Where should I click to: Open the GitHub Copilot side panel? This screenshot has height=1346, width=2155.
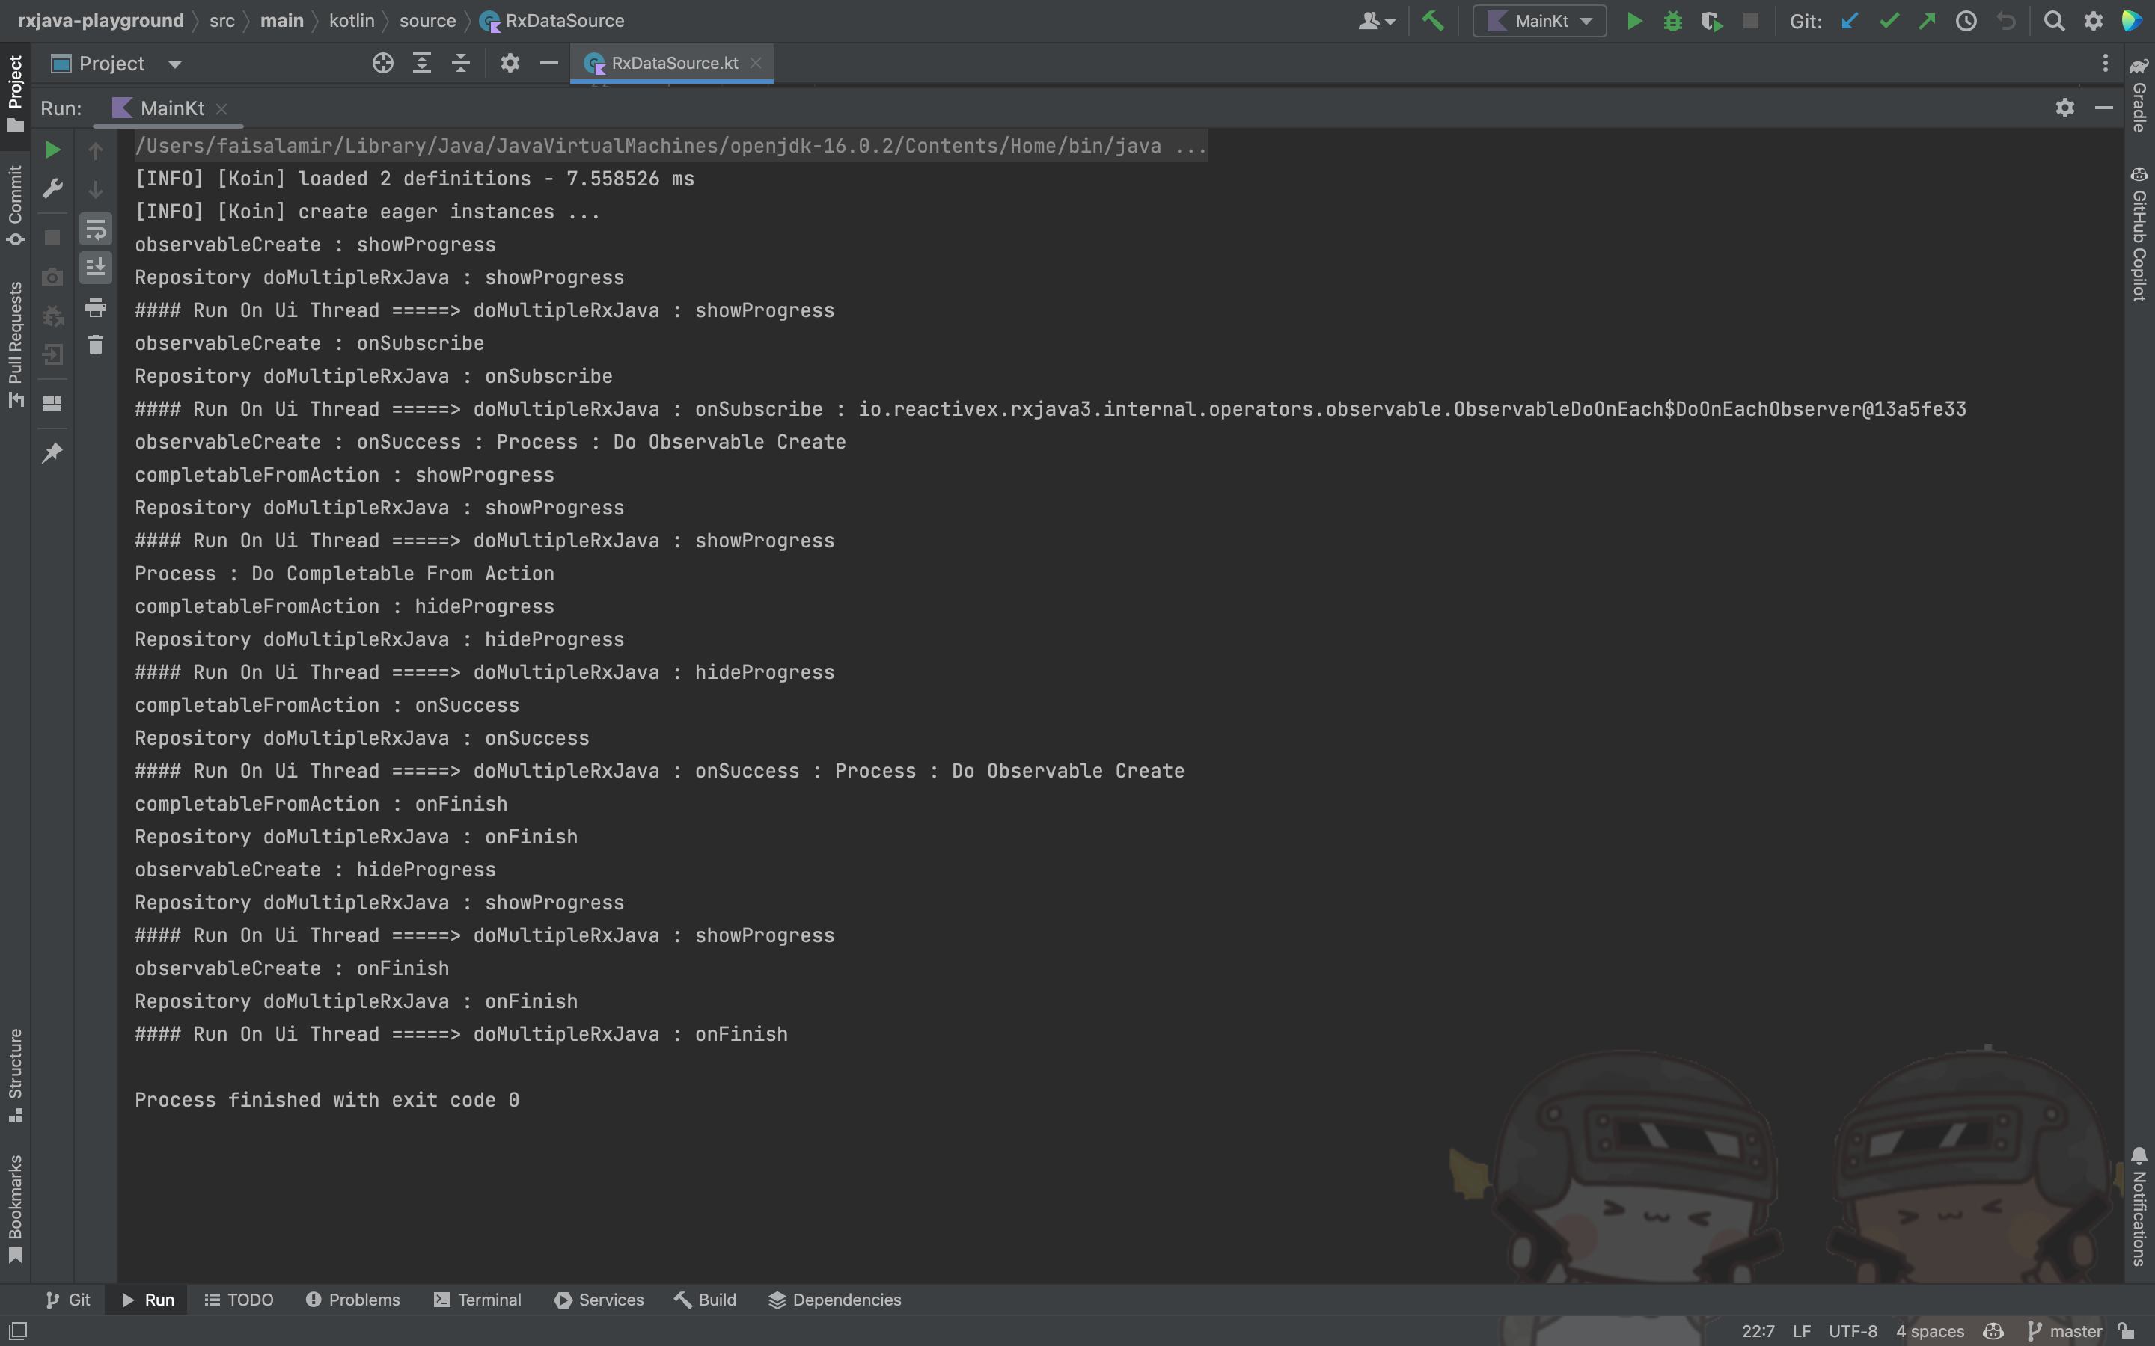[x=2139, y=233]
